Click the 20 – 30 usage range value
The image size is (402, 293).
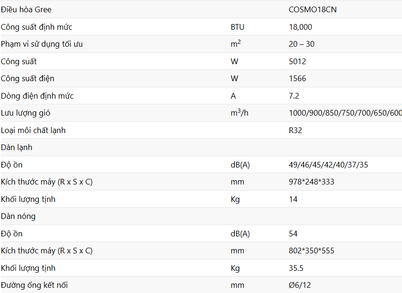pyautogui.click(x=301, y=44)
